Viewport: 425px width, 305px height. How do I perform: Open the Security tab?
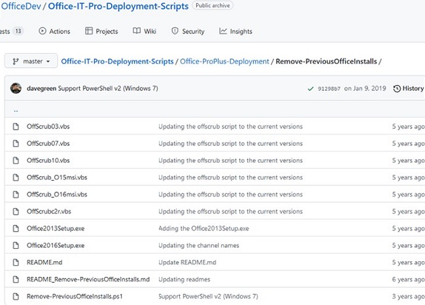pos(188,31)
